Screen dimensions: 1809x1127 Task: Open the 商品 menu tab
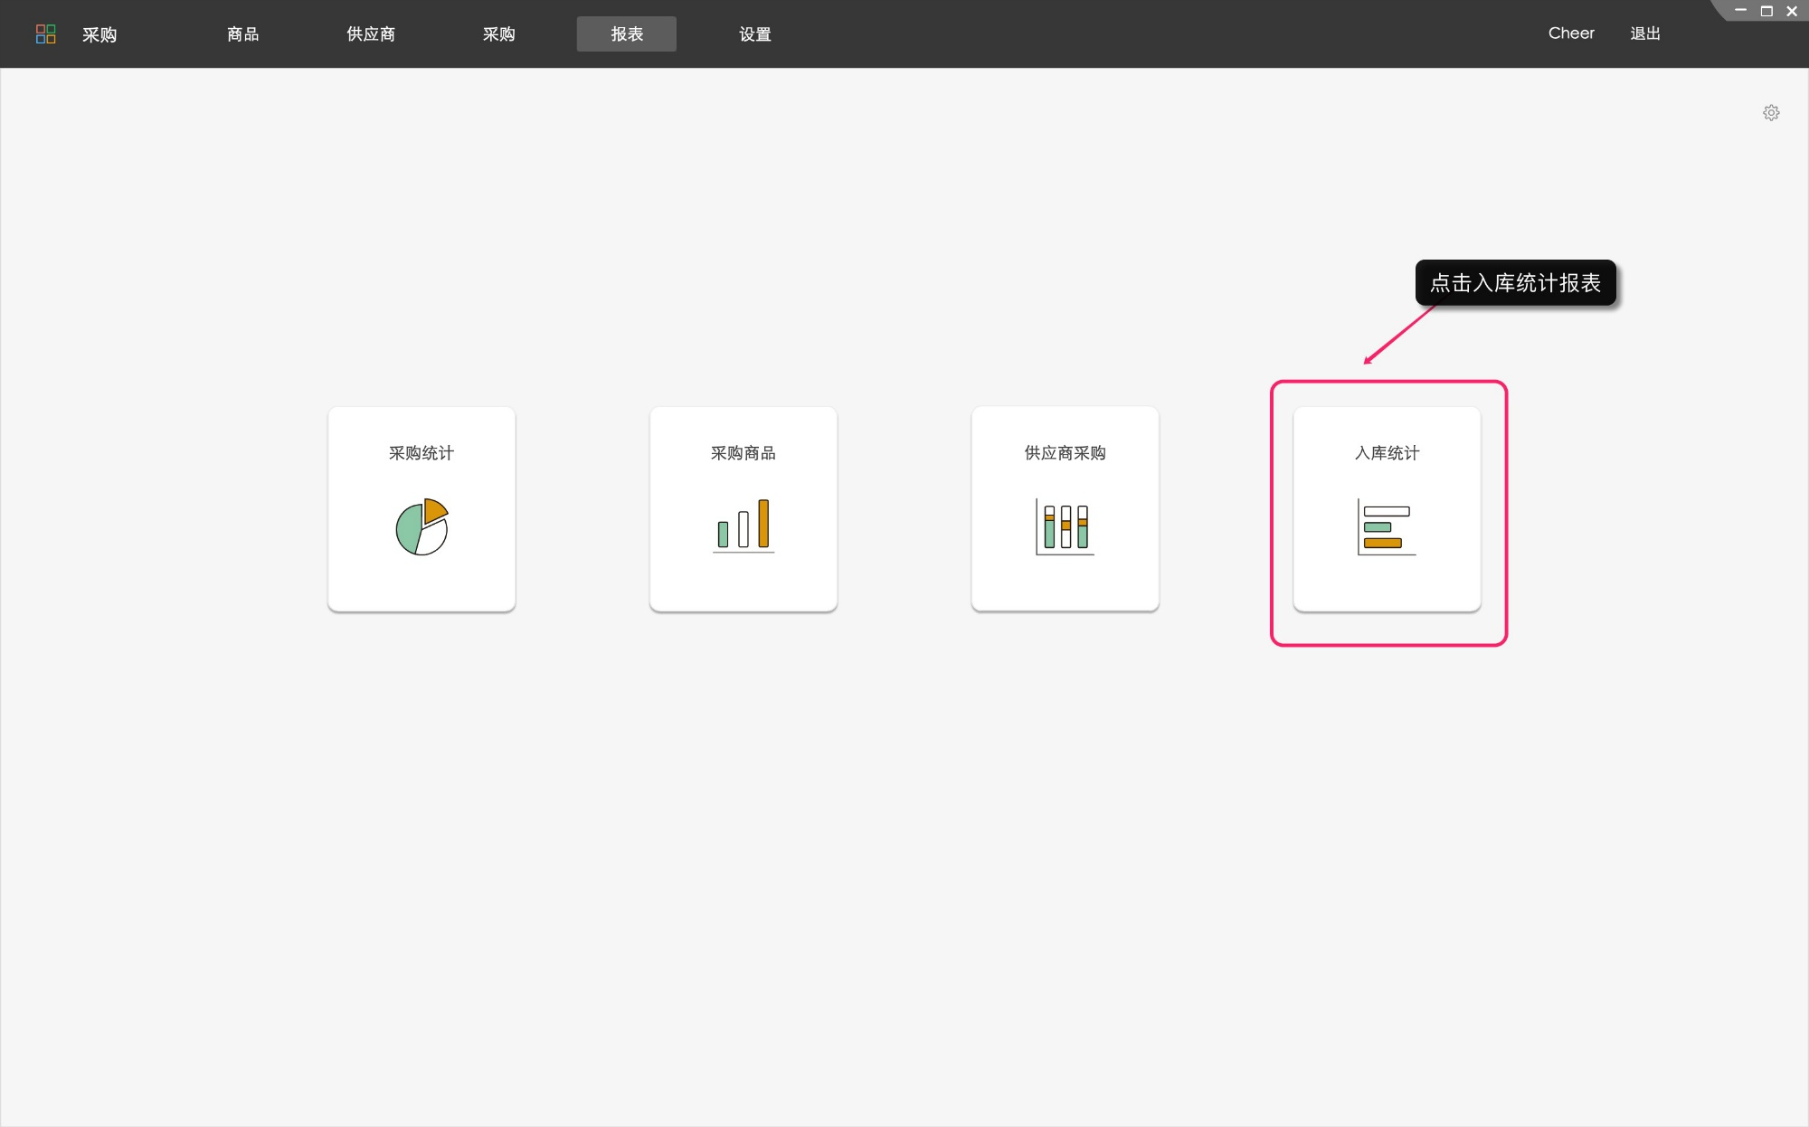click(243, 34)
